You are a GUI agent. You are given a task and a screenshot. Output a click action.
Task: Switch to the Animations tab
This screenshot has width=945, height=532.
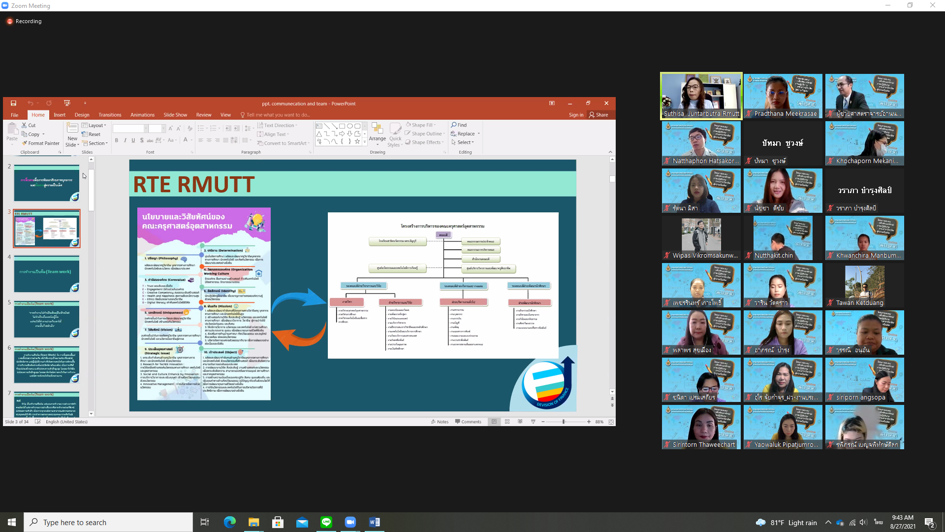click(x=142, y=115)
